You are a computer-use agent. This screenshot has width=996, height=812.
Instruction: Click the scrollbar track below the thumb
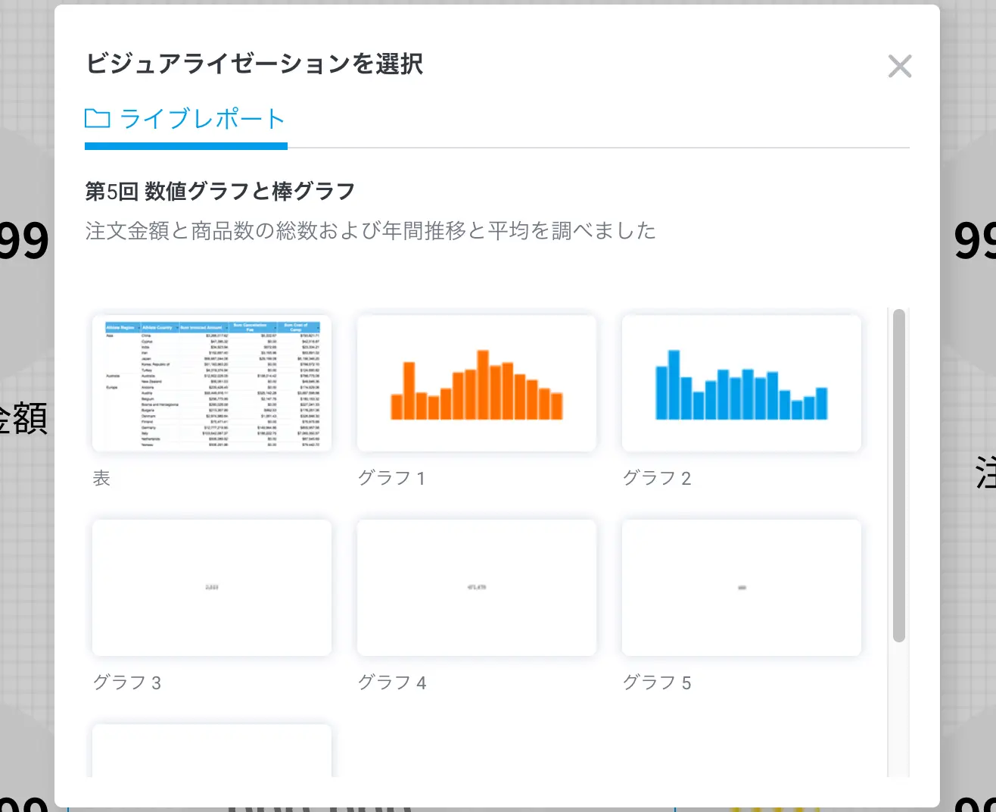pos(899,712)
